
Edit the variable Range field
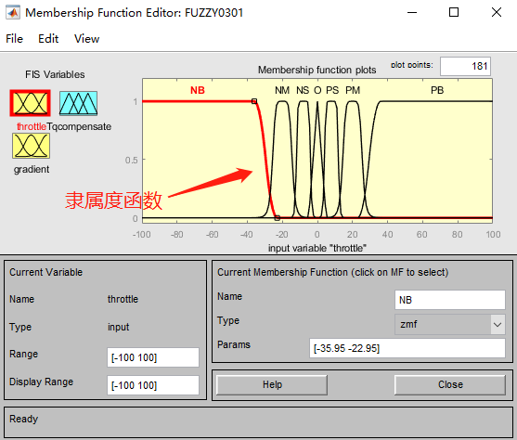[x=153, y=357]
